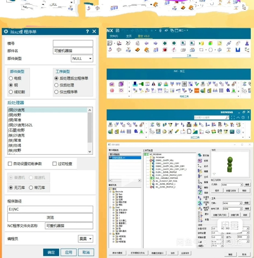Select B16_VARIABLE_CONTOUR in the operation navigator
This screenshot has height=258, width=254.
point(167,178)
